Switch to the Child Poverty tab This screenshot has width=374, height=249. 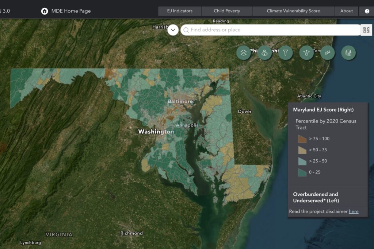tap(226, 11)
